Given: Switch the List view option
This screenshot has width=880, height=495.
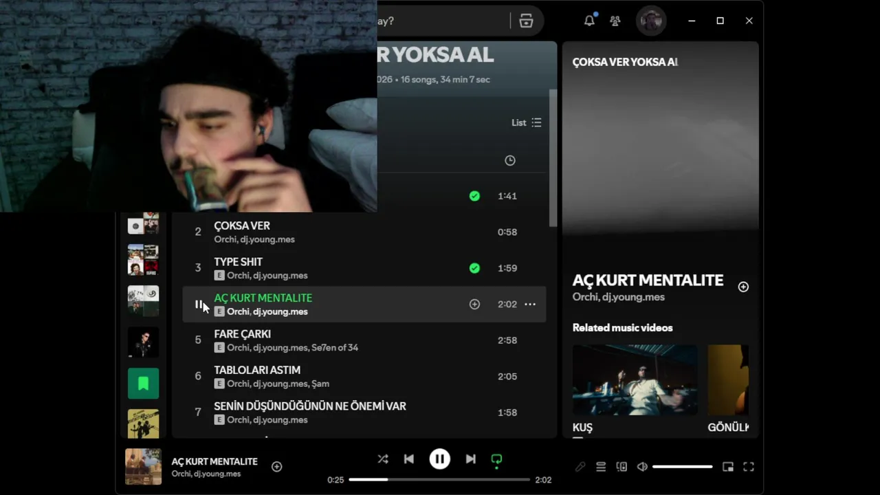Looking at the screenshot, I should point(527,122).
